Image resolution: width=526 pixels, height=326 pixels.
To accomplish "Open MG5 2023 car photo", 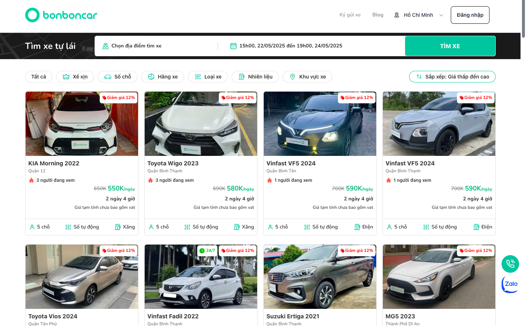I will 439,277.
